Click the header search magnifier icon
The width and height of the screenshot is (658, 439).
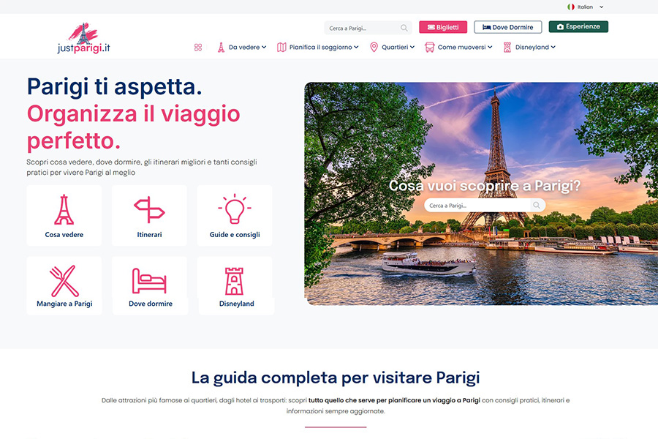coord(404,28)
